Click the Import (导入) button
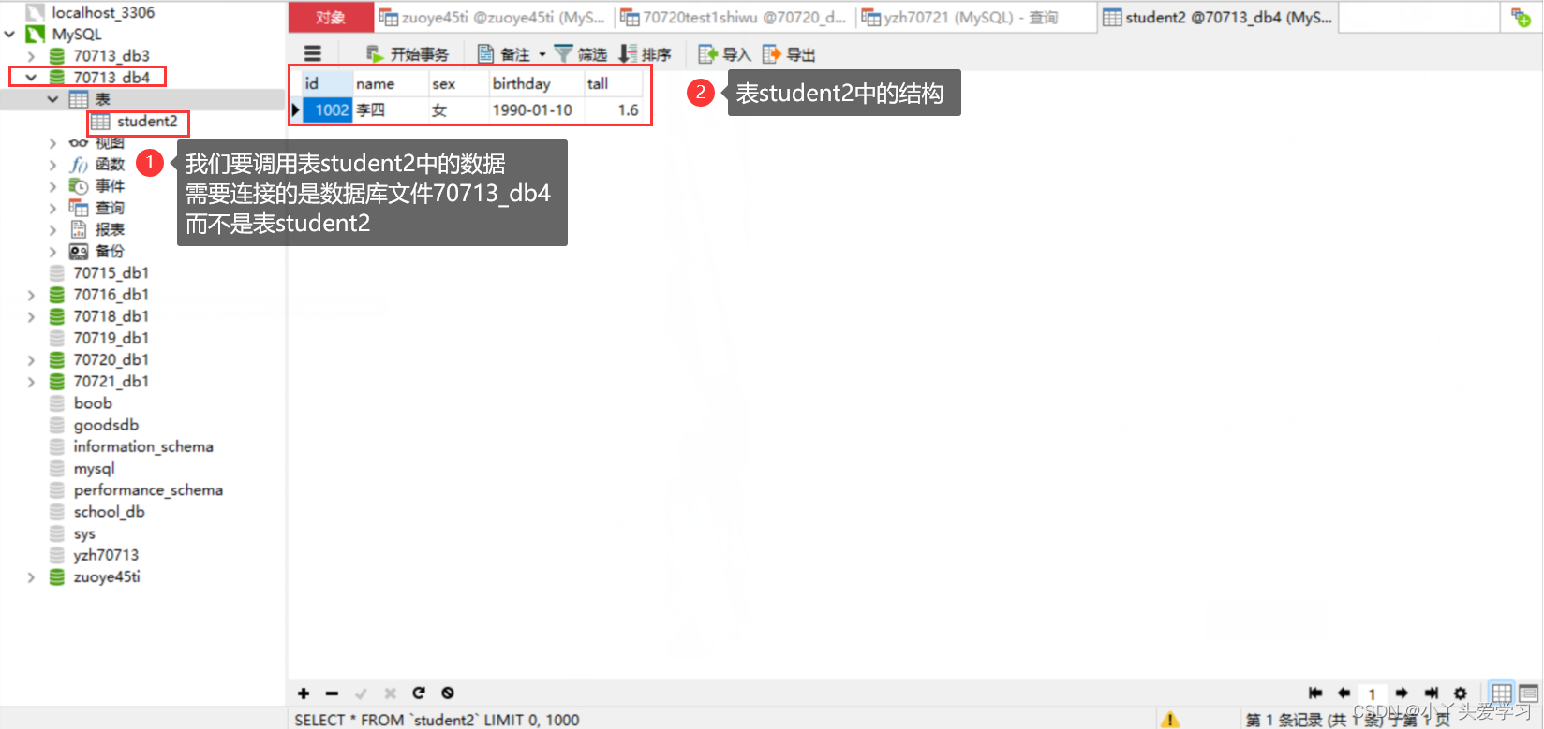This screenshot has height=729, width=1544. (725, 54)
